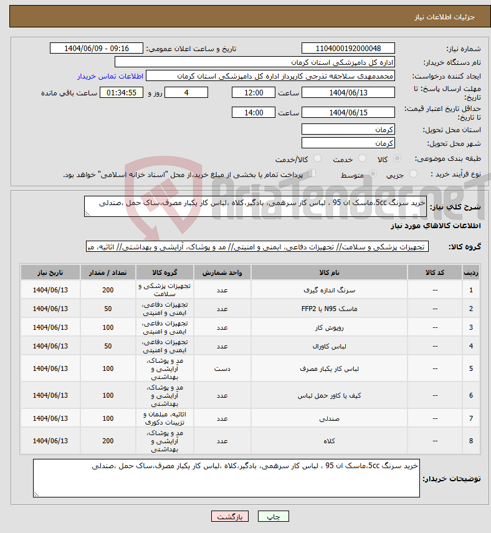The image size is (491, 533).
Task: Click the لباس کاورال item name
Action: pyautogui.click(x=329, y=347)
